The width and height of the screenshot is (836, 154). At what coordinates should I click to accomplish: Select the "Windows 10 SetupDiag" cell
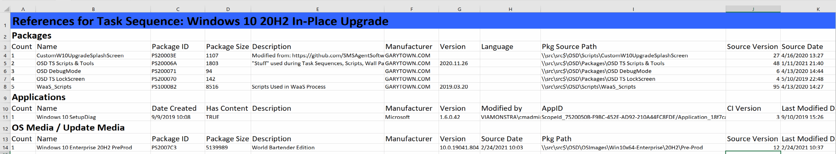(66, 117)
